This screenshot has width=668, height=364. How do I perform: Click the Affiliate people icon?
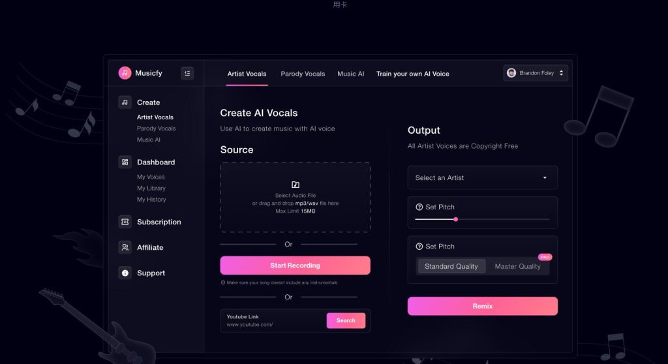pyautogui.click(x=125, y=247)
